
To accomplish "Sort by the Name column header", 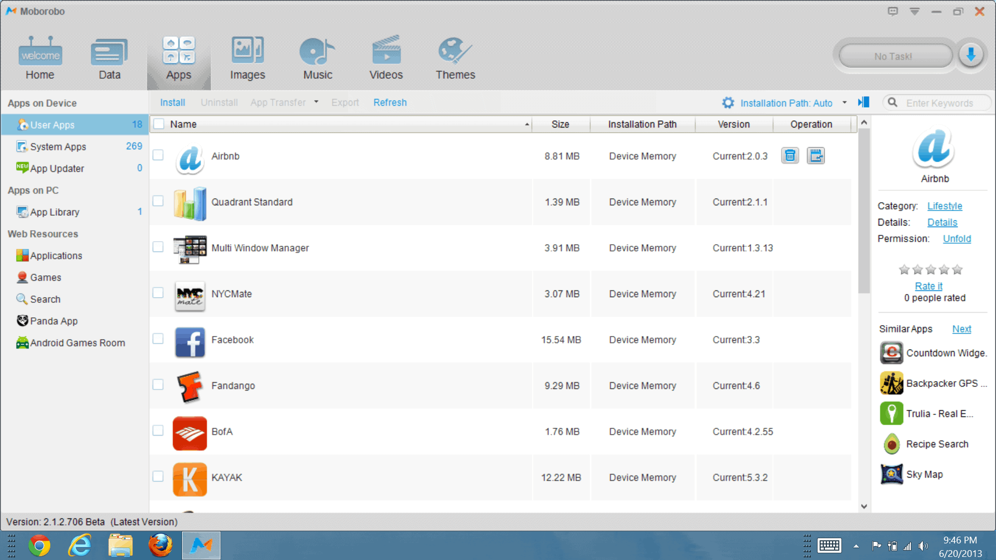I will (x=341, y=124).
